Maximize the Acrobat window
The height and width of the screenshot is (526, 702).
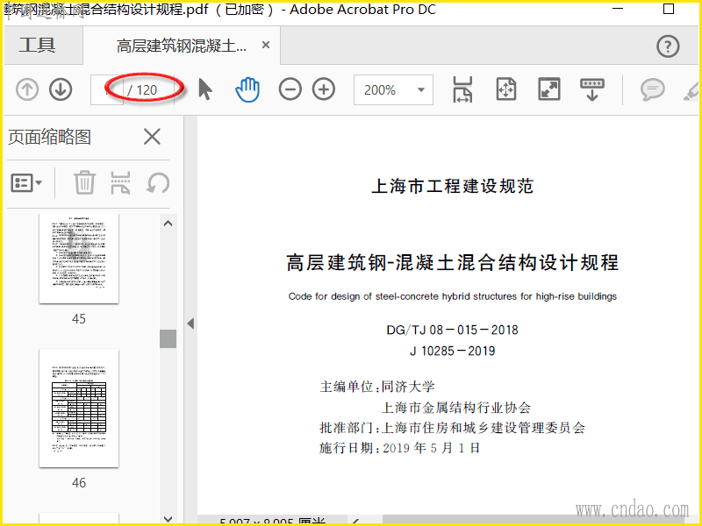click(x=669, y=9)
